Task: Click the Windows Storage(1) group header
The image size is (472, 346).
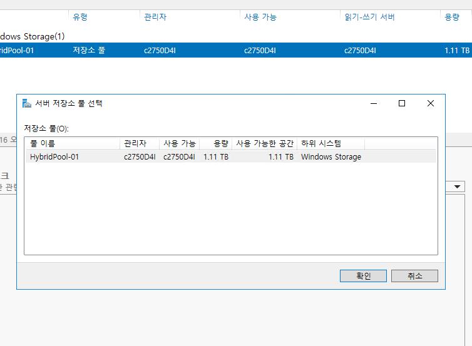Action: pyautogui.click(x=32, y=36)
